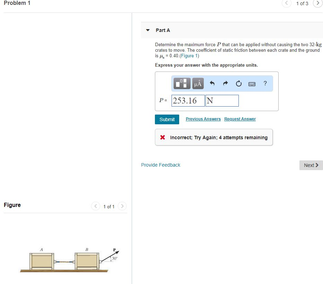Image resolution: width=323 pixels, height=284 pixels.
Task: Click the red incorrect X indicator
Action: (162, 137)
